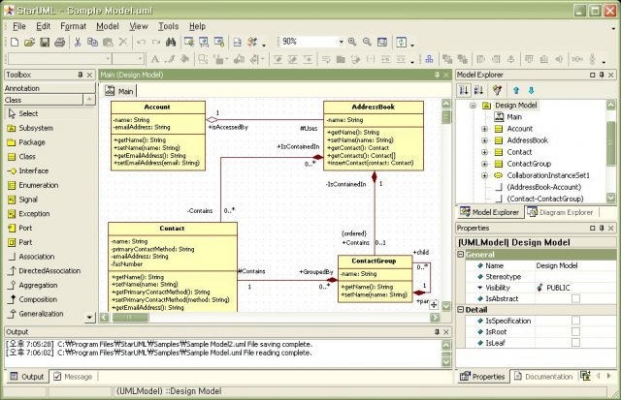The width and height of the screenshot is (621, 400).
Task: Enable the IsRoot checkbox
Action: tap(575, 330)
